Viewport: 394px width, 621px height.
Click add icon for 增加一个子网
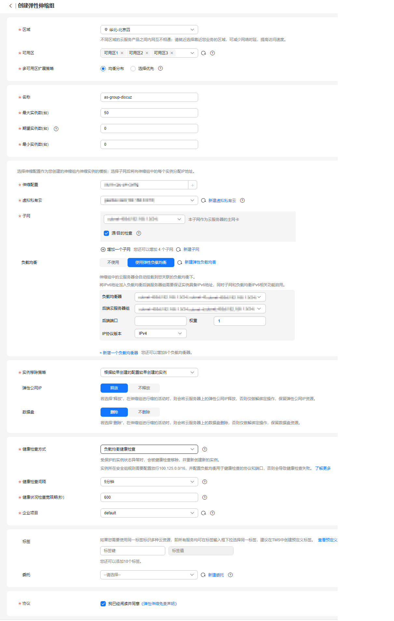point(103,250)
